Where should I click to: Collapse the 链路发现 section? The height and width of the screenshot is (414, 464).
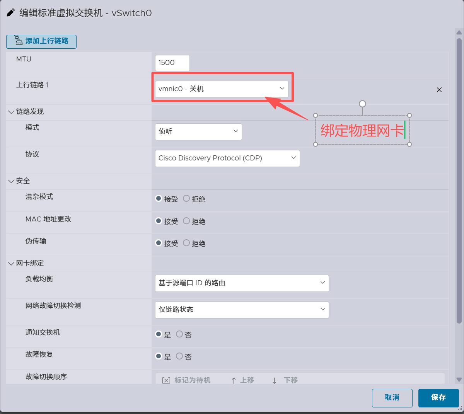pyautogui.click(x=11, y=112)
